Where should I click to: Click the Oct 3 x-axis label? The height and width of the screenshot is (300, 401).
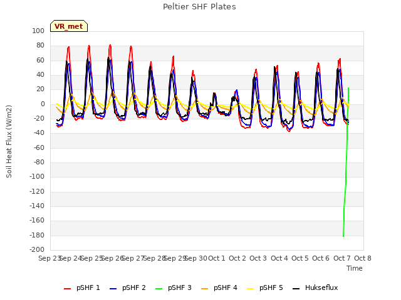(258, 258)
